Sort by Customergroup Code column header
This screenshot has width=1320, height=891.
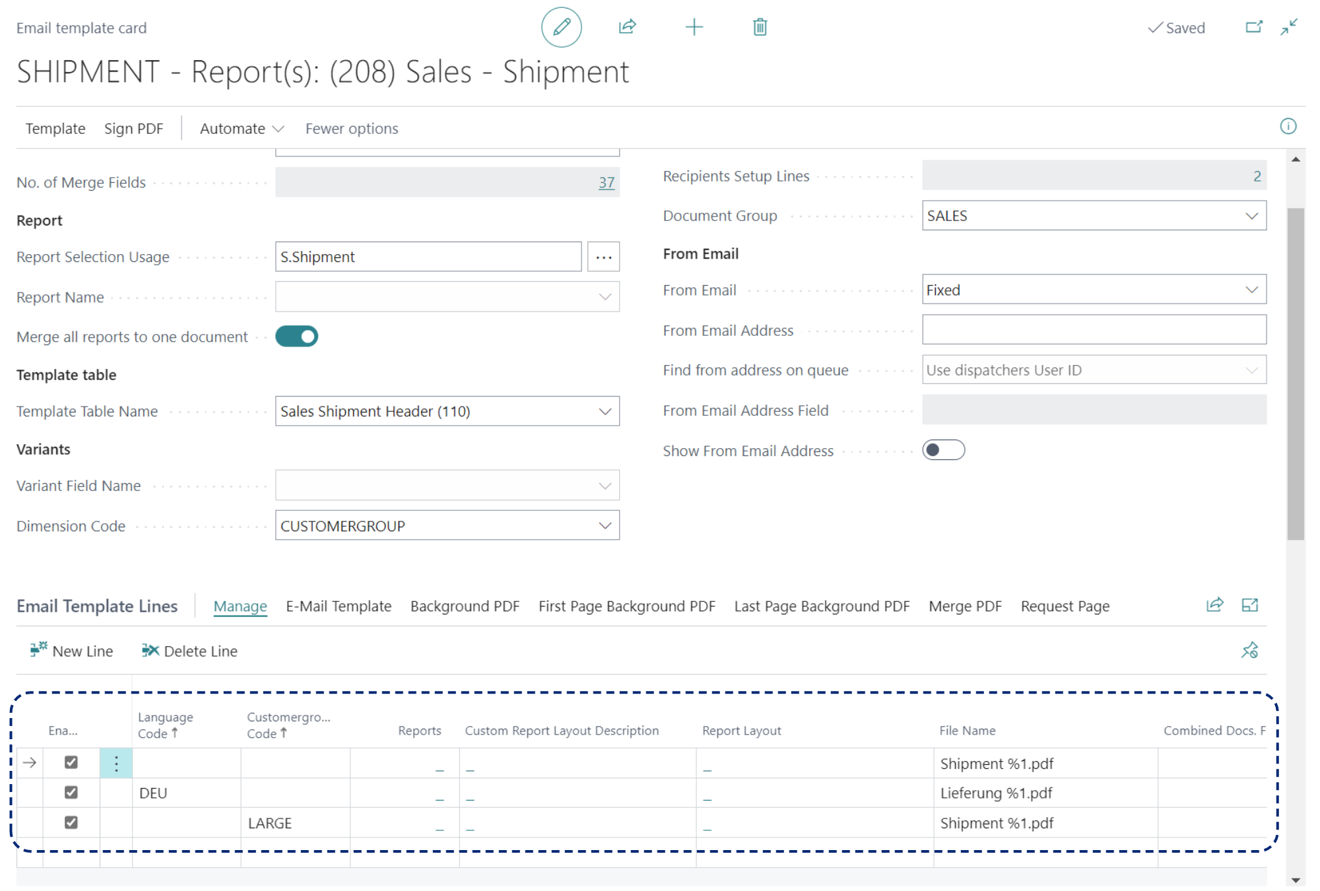pyautogui.click(x=288, y=725)
